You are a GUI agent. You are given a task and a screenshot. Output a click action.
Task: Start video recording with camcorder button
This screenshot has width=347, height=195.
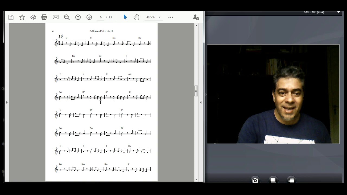tap(291, 180)
